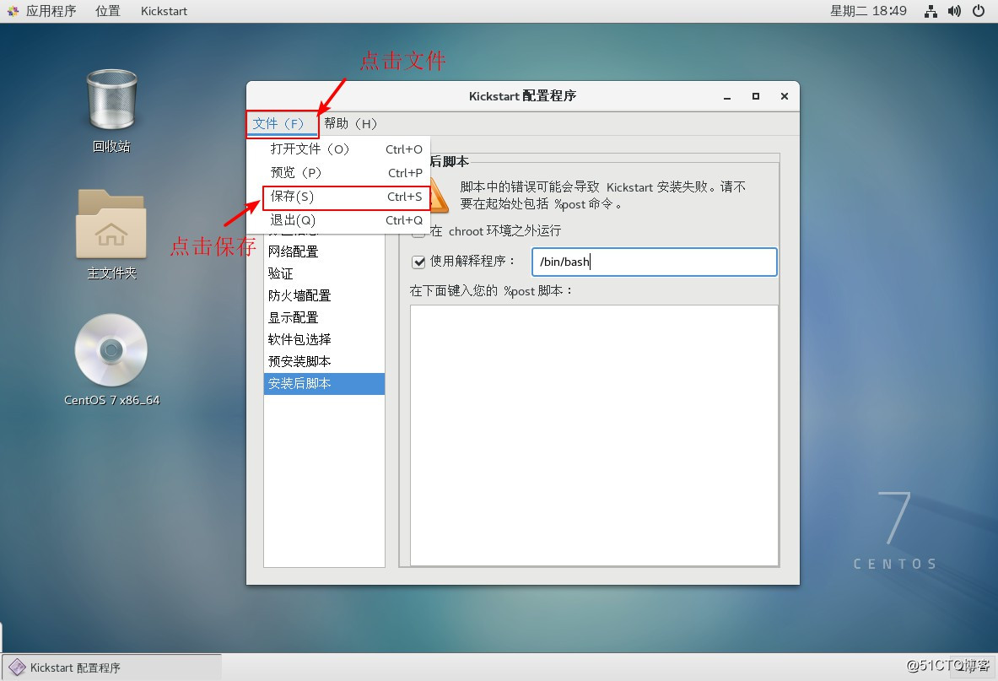
Task: Select 验证 in the sidebar list
Action: (x=324, y=273)
